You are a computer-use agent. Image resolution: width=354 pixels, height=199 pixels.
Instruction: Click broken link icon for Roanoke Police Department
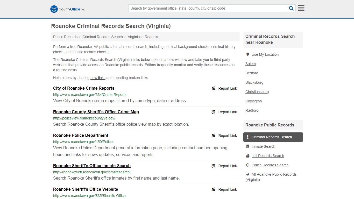[214, 136]
